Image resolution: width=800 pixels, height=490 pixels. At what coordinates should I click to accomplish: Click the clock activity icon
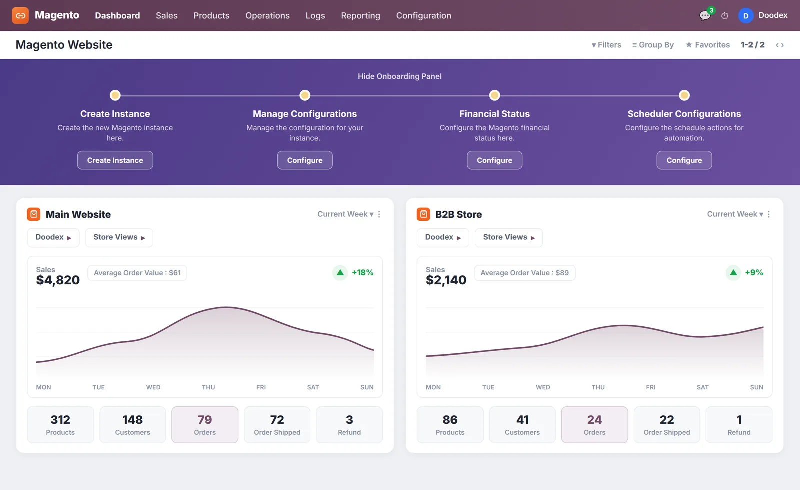pyautogui.click(x=724, y=16)
